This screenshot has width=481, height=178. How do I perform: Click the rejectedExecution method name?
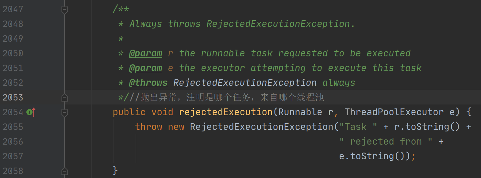226,112
